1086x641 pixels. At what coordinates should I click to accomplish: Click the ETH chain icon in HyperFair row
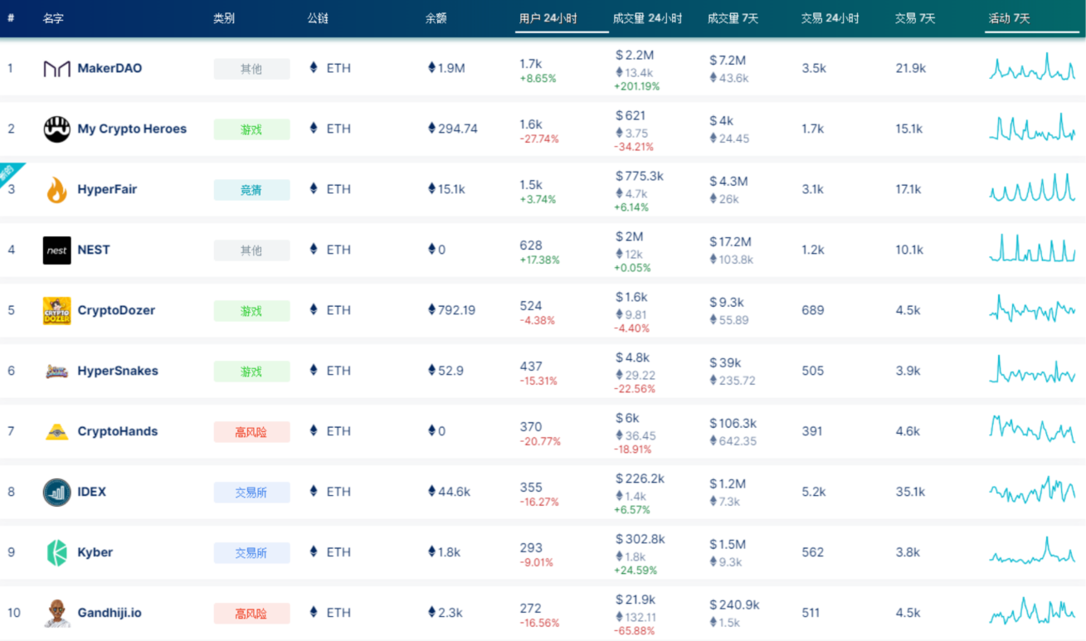pyautogui.click(x=314, y=189)
